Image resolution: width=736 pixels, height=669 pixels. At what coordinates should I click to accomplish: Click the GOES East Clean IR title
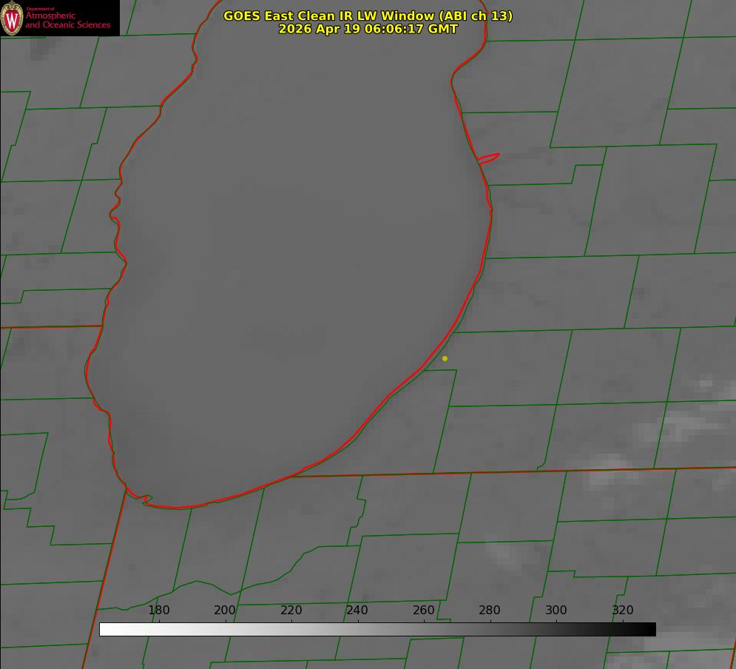pos(368,16)
